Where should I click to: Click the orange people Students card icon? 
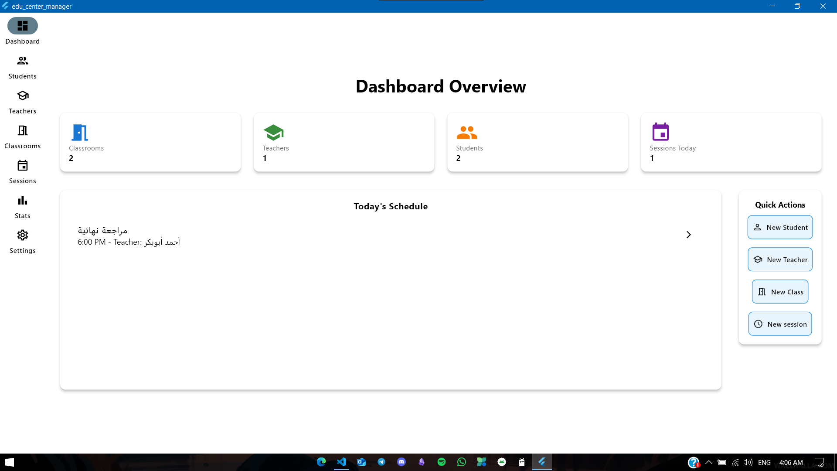click(467, 132)
